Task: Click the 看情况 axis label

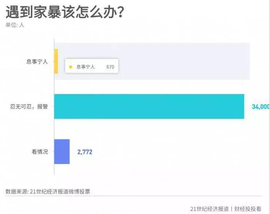Action: [40, 152]
